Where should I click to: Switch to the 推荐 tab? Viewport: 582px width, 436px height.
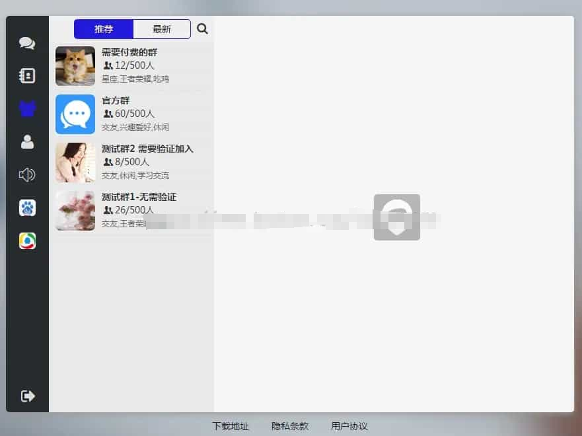tap(104, 29)
